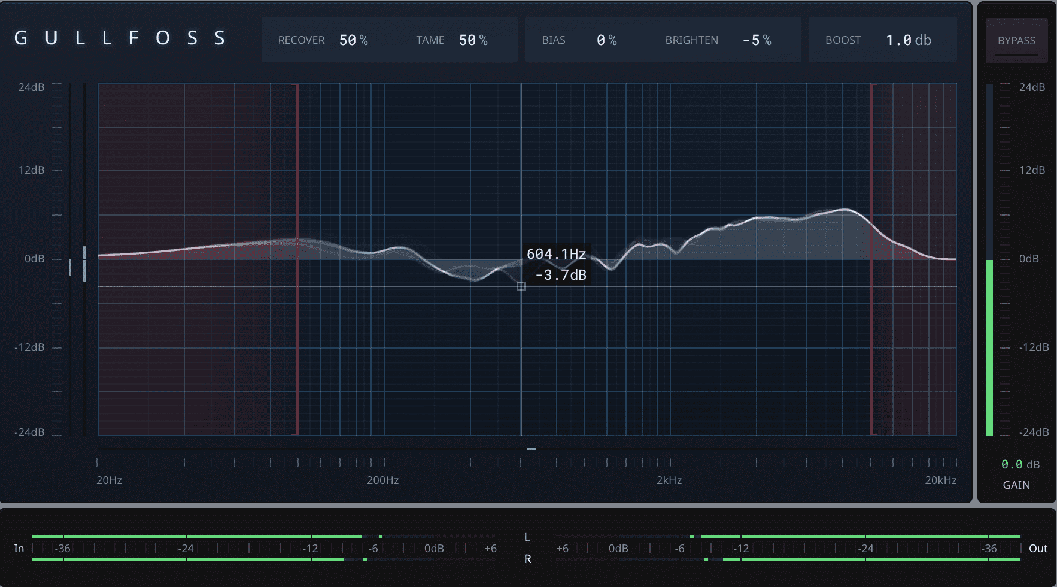This screenshot has width=1057, height=587.
Task: Click the R channel label
Action: pos(527,559)
